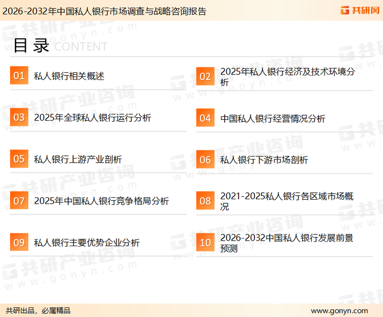This screenshot has width=383, height=317.
Task: Click the orange 05 number badge
Action: pos(19,159)
